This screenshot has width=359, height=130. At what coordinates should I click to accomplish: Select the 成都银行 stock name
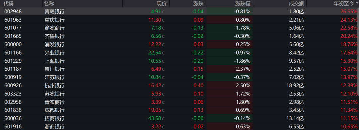click(55, 110)
